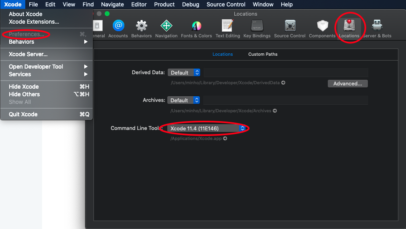406x229 pixels.
Task: Choose Xcode Extensions... menu item
Action: 47,22
